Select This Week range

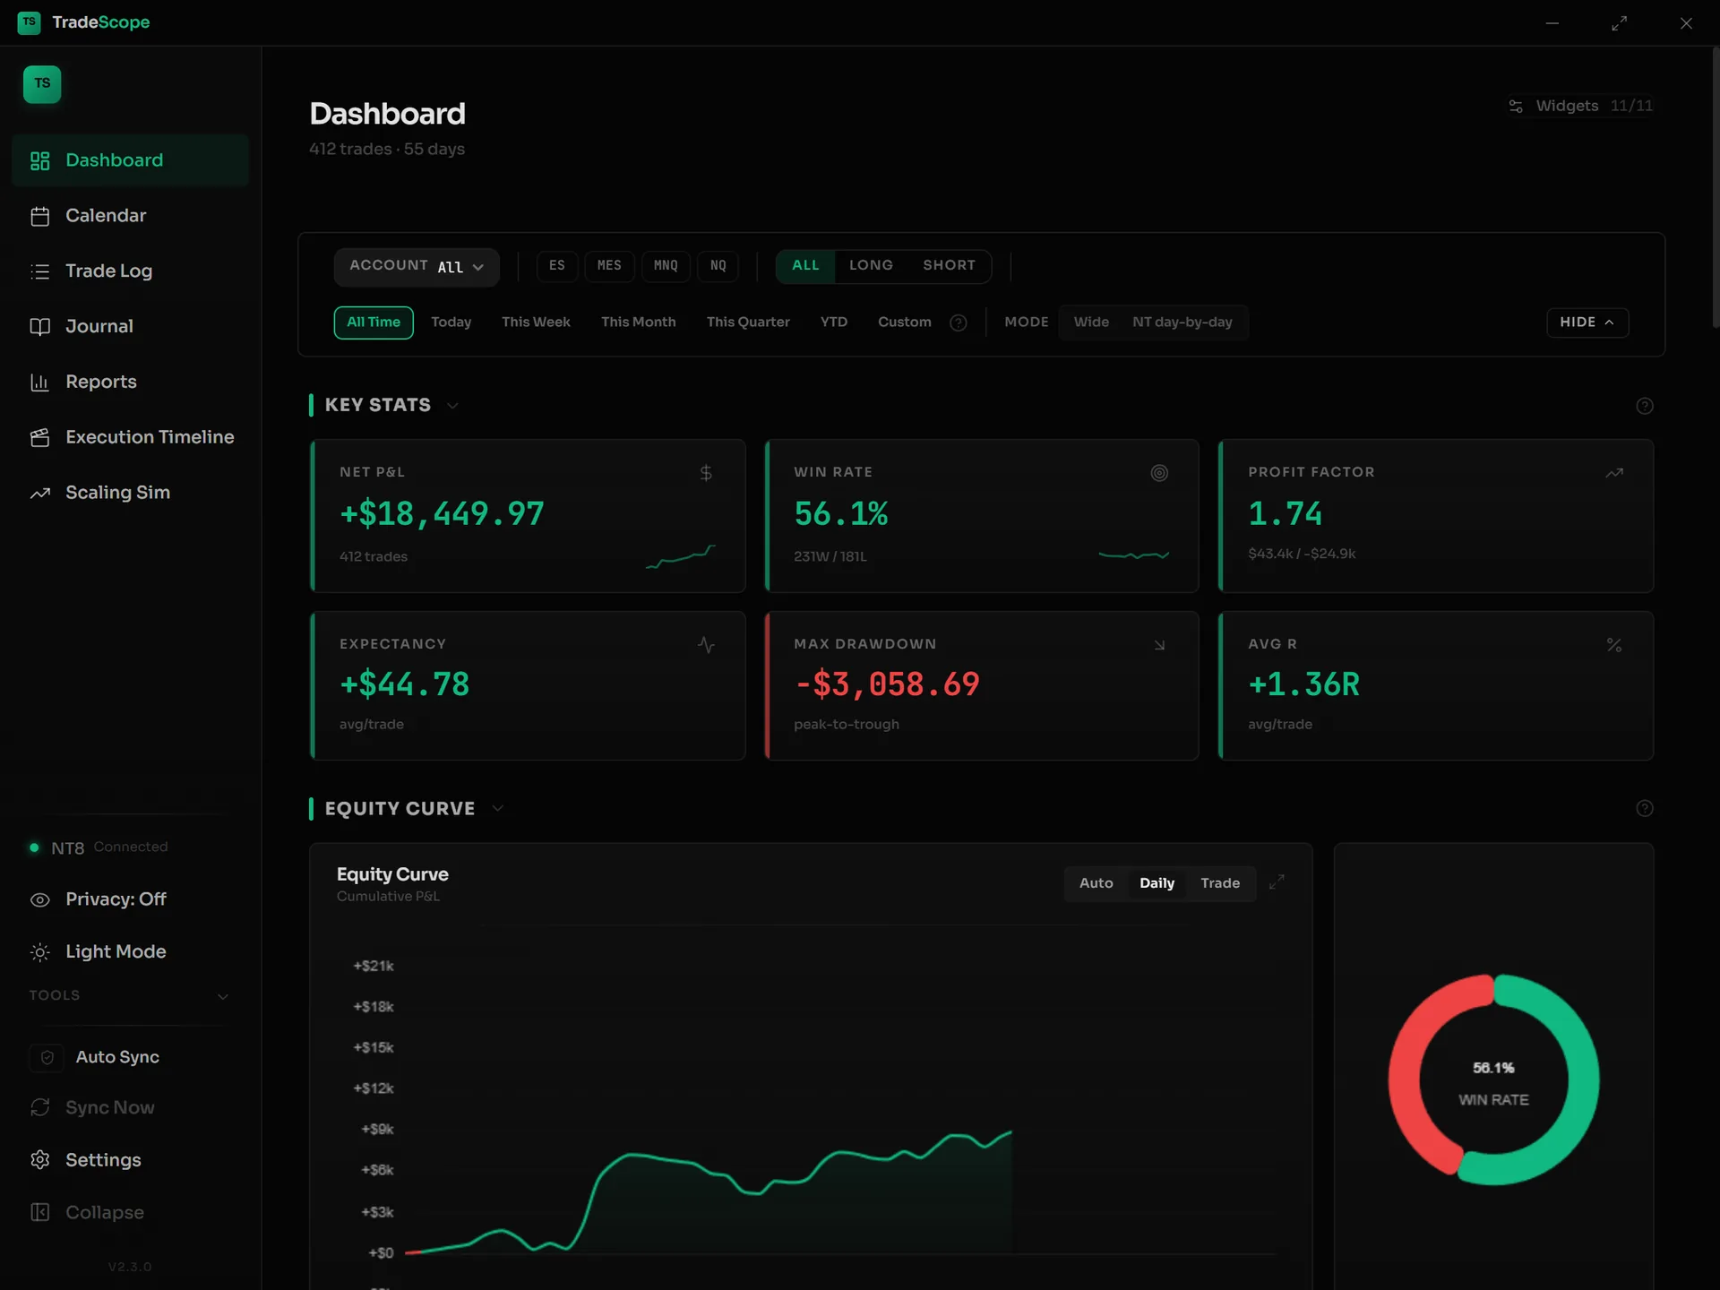click(536, 322)
